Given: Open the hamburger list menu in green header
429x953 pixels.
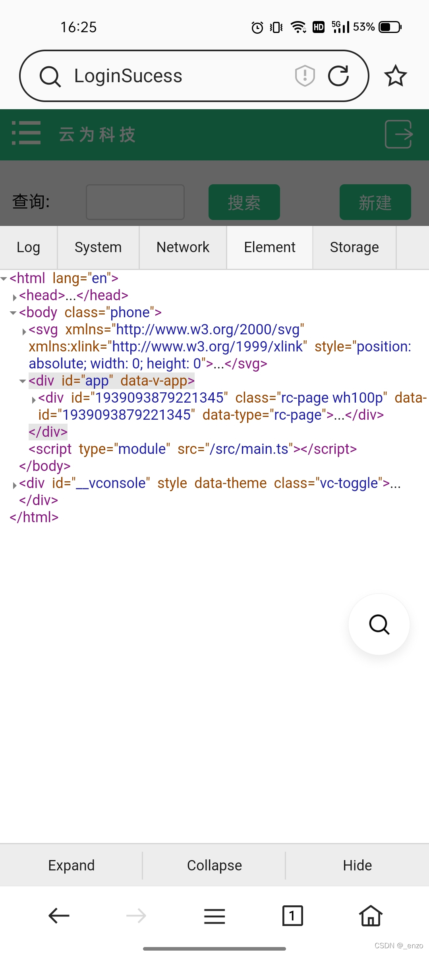Looking at the screenshot, I should click(x=26, y=133).
